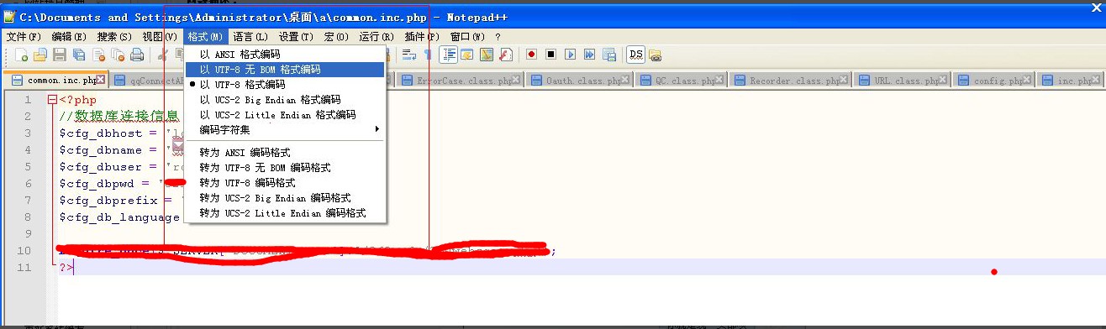Click folder icon right of DS
The width and height of the screenshot is (1106, 329).
(655, 55)
